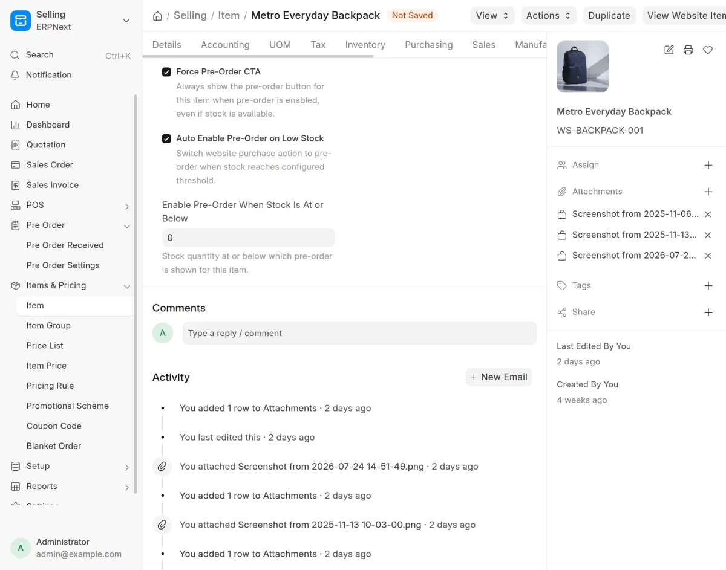Click the home icon in breadcrumb
Viewport: 726px width, 570px height.
tap(157, 16)
